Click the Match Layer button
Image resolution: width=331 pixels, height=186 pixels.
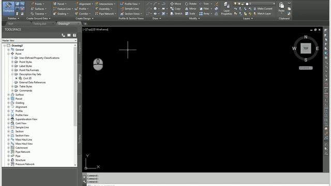coord(262,13)
